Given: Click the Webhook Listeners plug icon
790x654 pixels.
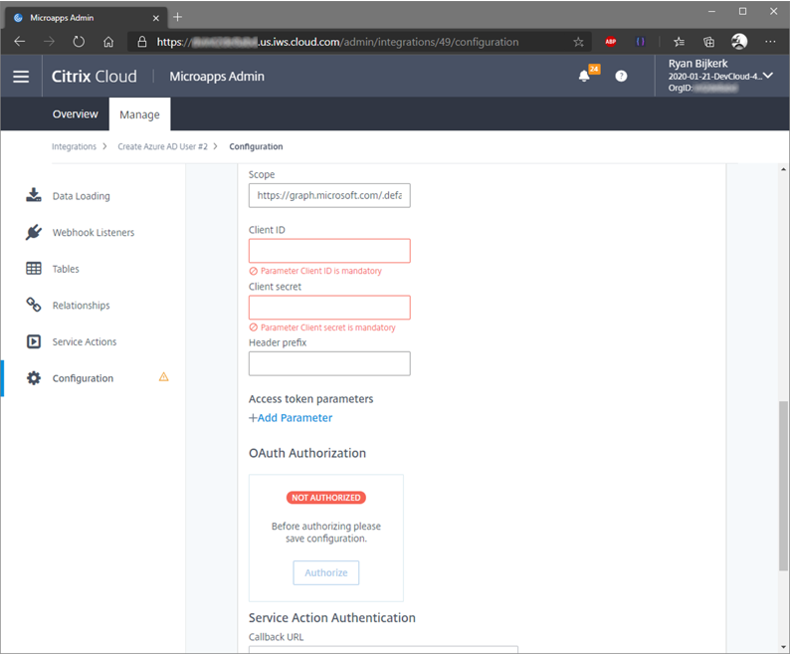Looking at the screenshot, I should click(x=34, y=232).
